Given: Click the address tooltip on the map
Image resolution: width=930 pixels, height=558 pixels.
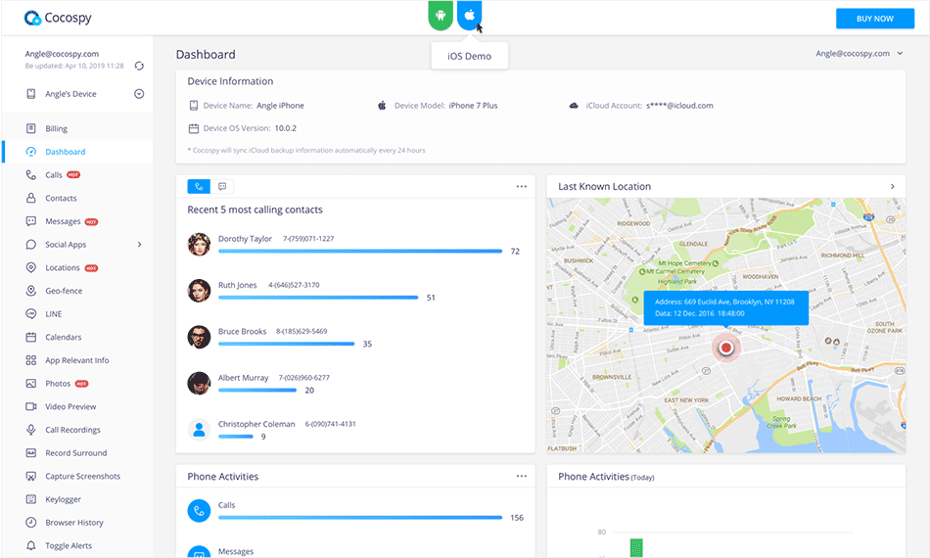Looking at the screenshot, I should click(x=725, y=307).
